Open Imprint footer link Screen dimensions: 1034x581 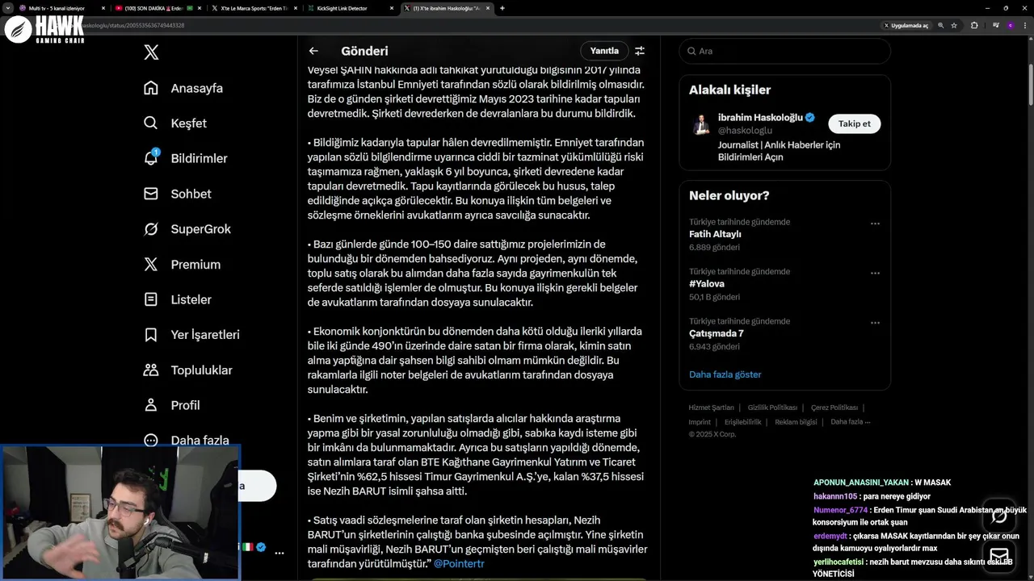pyautogui.click(x=700, y=421)
